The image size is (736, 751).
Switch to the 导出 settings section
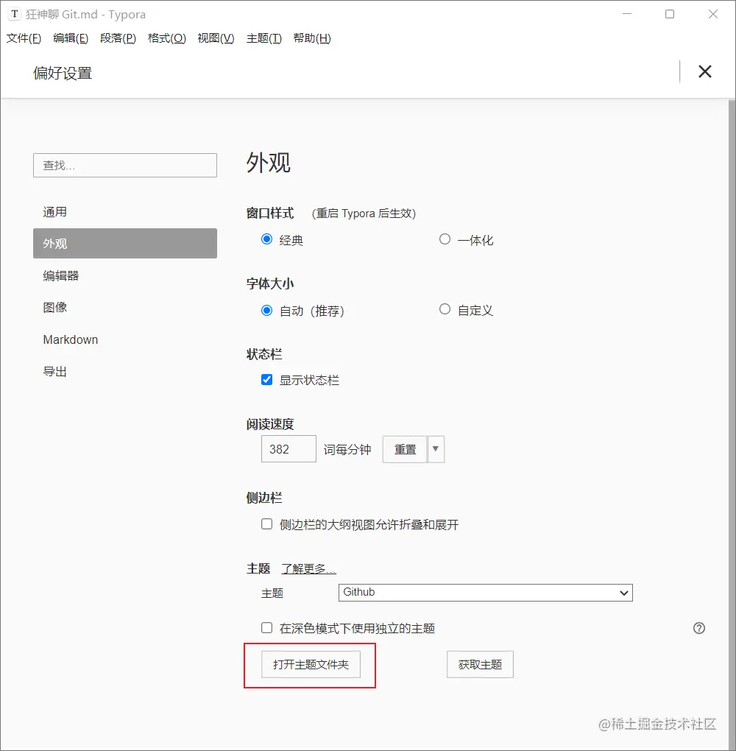point(125,371)
